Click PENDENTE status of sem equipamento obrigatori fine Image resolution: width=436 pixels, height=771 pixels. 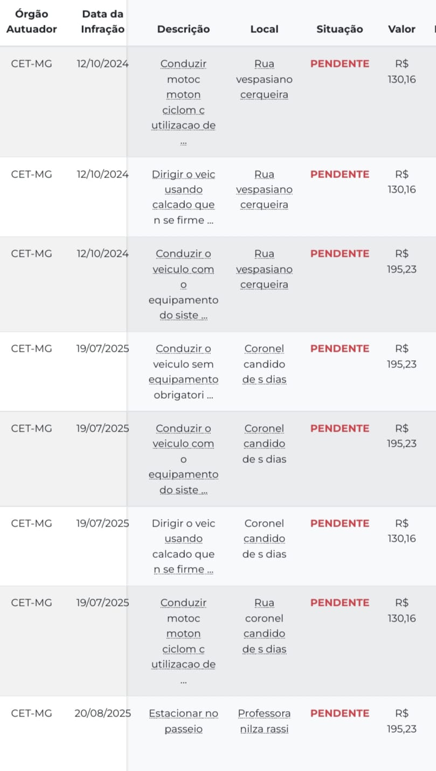[340, 349]
